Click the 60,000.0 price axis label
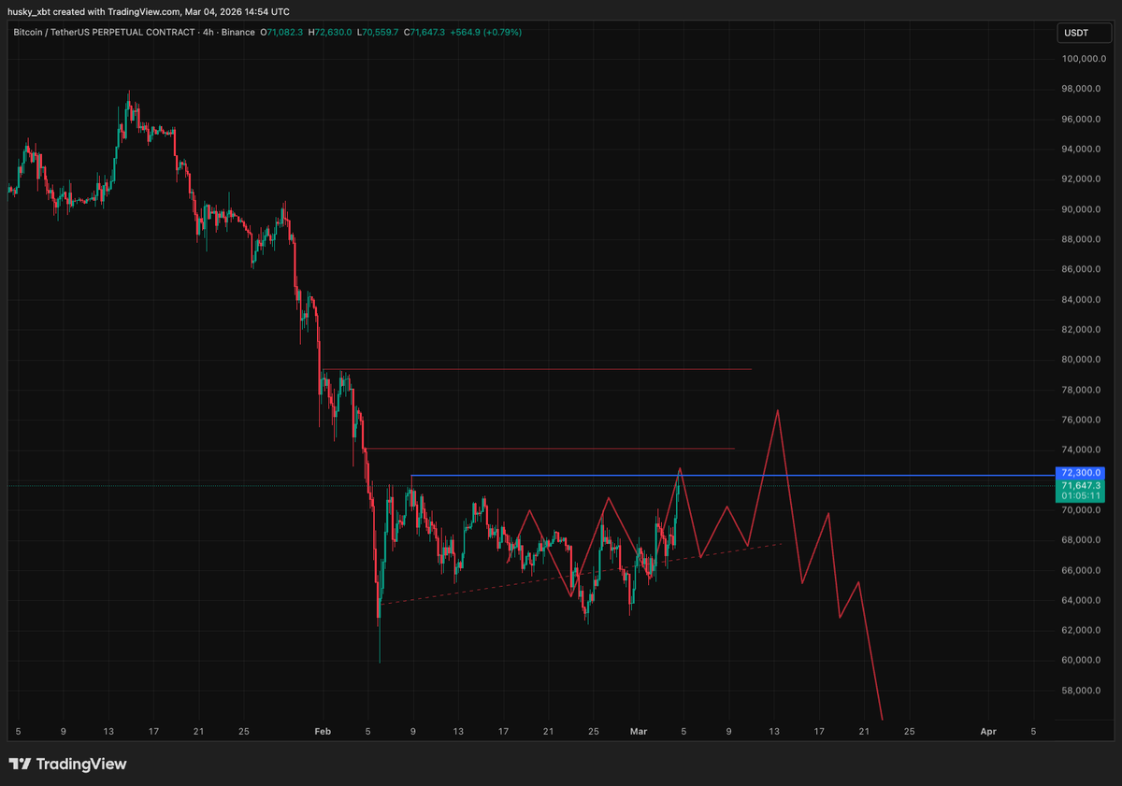 pos(1083,661)
